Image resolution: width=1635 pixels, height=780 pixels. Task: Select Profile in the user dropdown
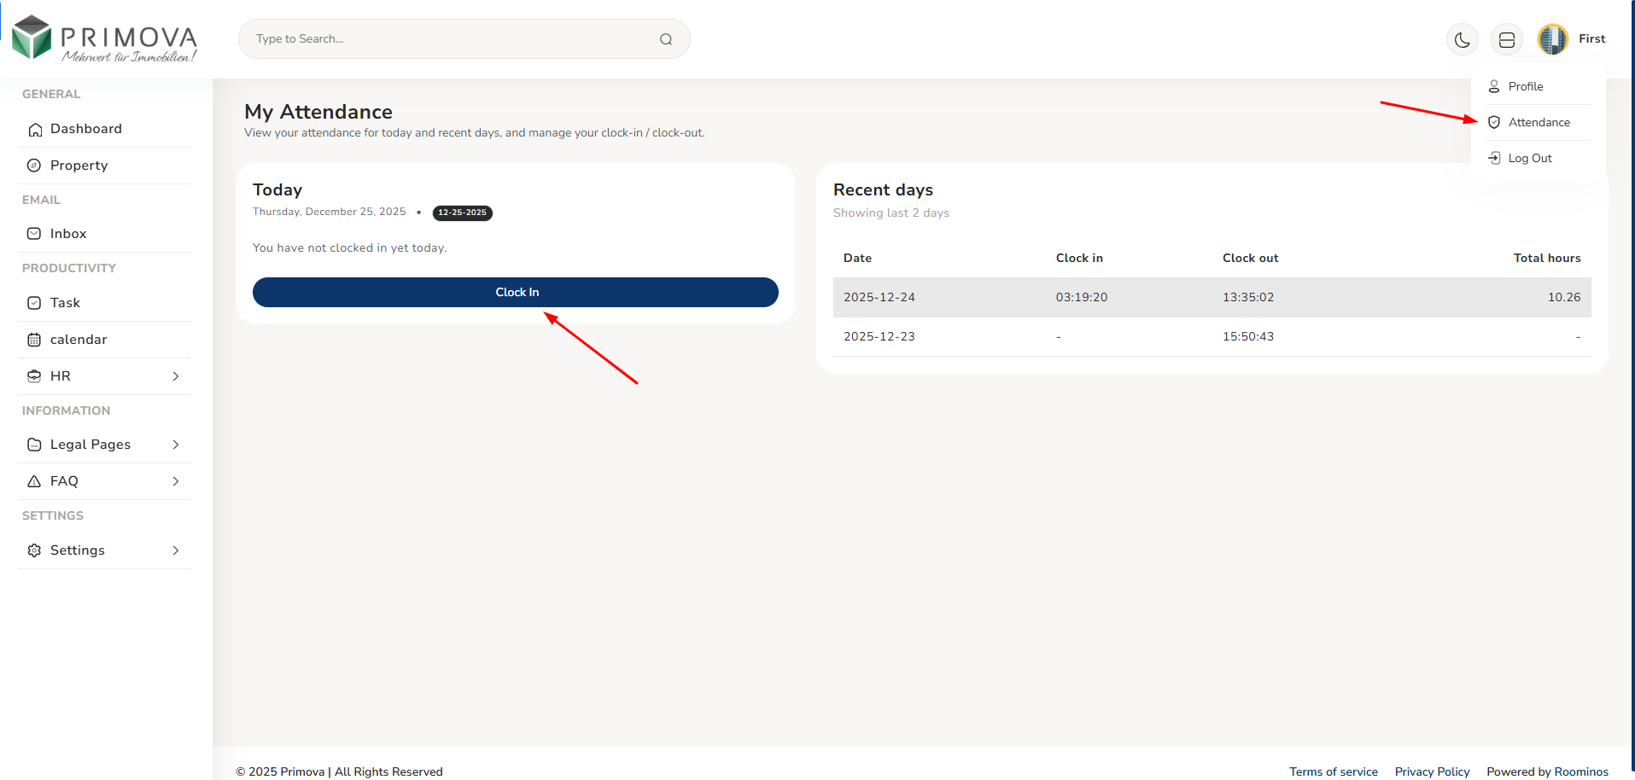coord(1525,86)
